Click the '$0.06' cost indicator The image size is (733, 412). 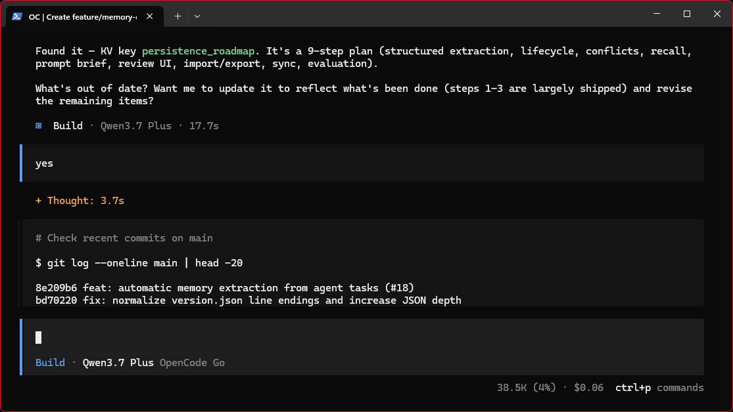pyautogui.click(x=588, y=388)
